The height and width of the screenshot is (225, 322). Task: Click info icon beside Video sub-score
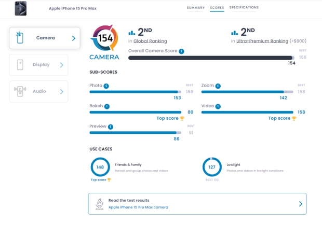pyautogui.click(x=218, y=106)
